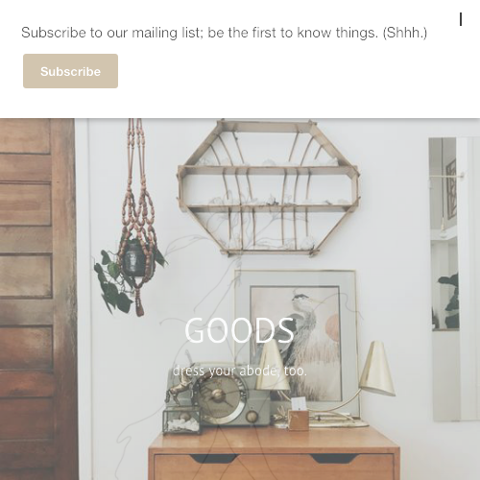Image resolution: width=480 pixels, height=480 pixels.
Task: Click the glass box with crystals
Action: click(x=181, y=420)
